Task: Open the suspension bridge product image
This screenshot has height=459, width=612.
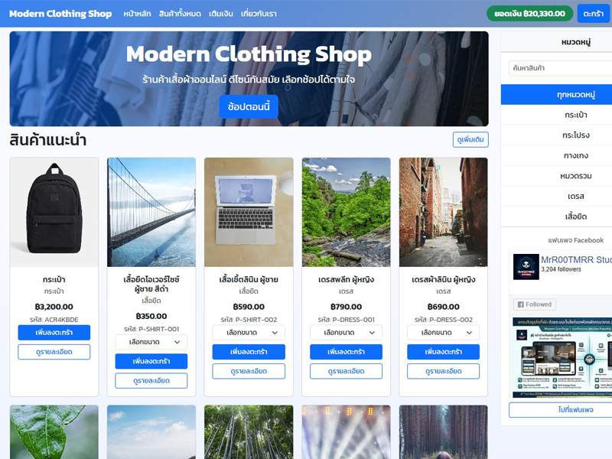Action: pyautogui.click(x=151, y=213)
